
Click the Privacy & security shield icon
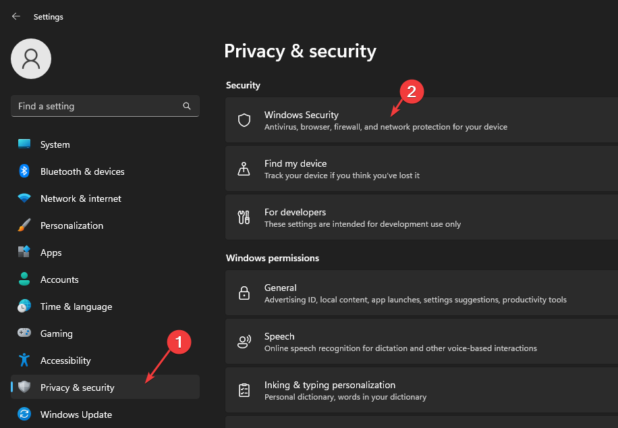(x=24, y=387)
